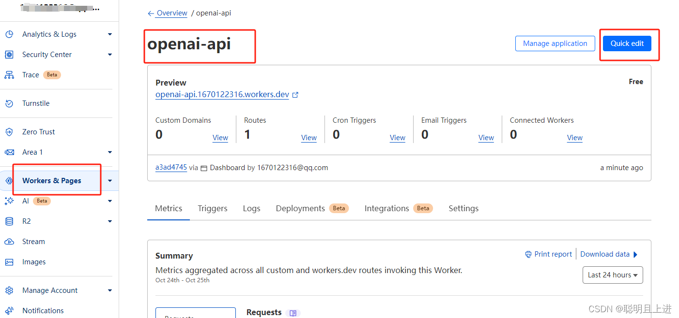The height and width of the screenshot is (318, 679).
Task: Click the Images picture icon
Action: (x=9, y=262)
